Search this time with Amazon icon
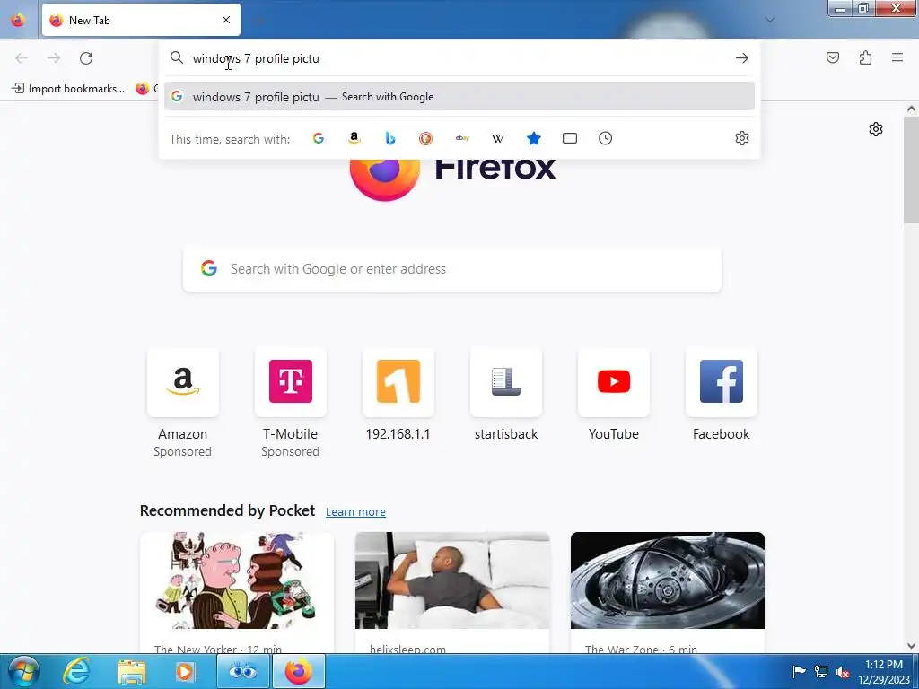This screenshot has width=919, height=689. pos(354,138)
